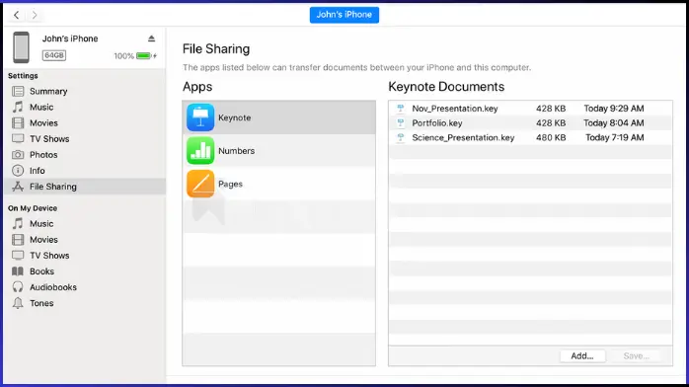689x387 pixels.
Task: Click the Today 7:19 AM timestamp
Action: pos(615,137)
